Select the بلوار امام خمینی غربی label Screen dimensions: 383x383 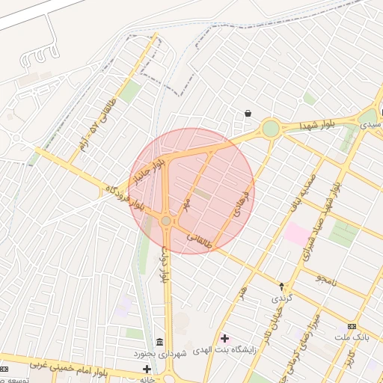[x=69, y=369]
